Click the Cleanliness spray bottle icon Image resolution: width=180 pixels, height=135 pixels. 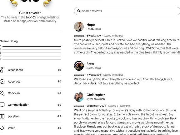point(2,70)
